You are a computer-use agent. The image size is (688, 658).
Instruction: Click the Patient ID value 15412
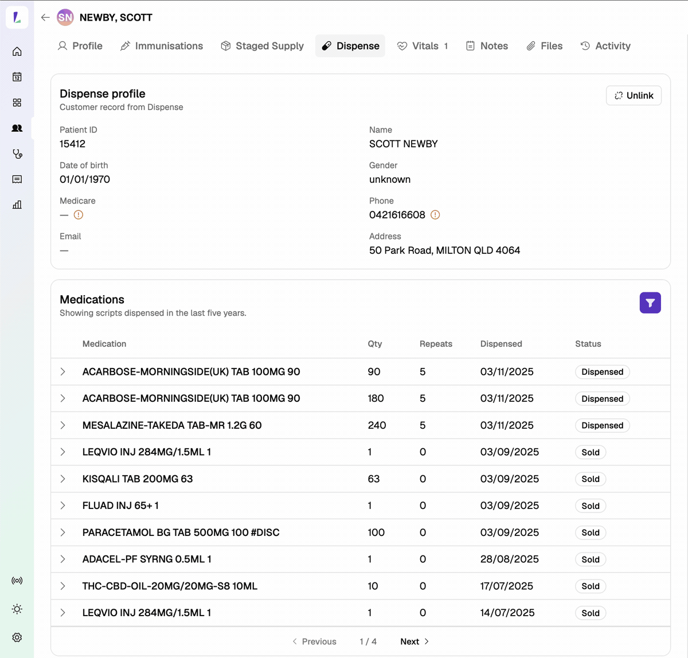point(73,144)
